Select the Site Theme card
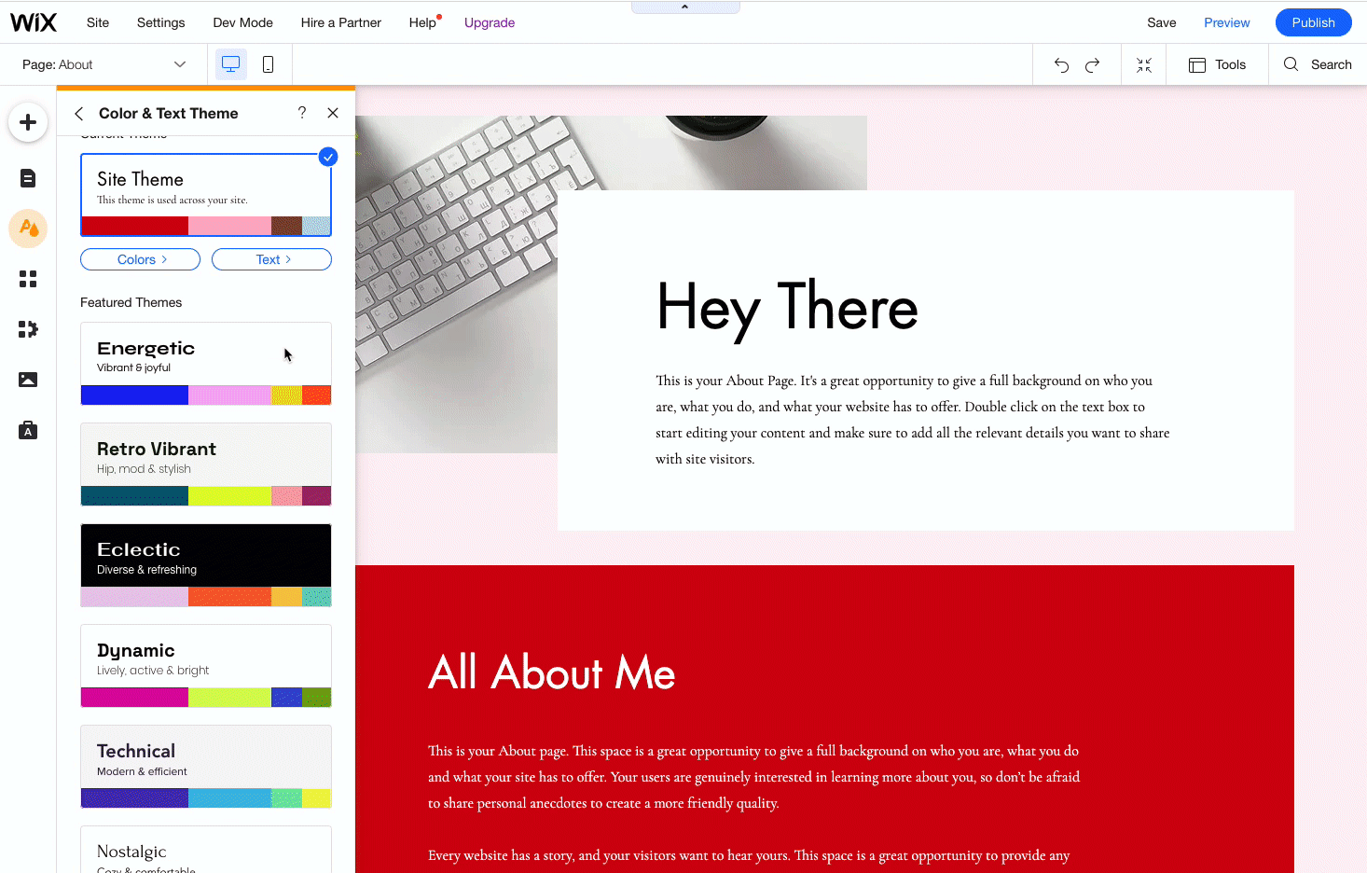 206,195
